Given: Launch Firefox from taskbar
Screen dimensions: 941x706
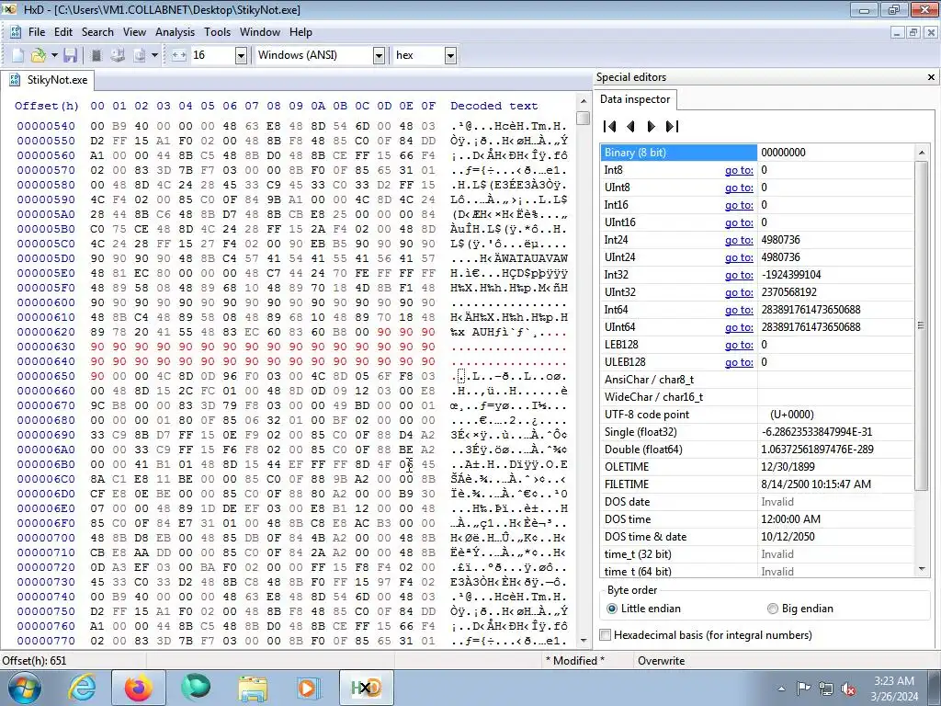Looking at the screenshot, I should click(139, 688).
